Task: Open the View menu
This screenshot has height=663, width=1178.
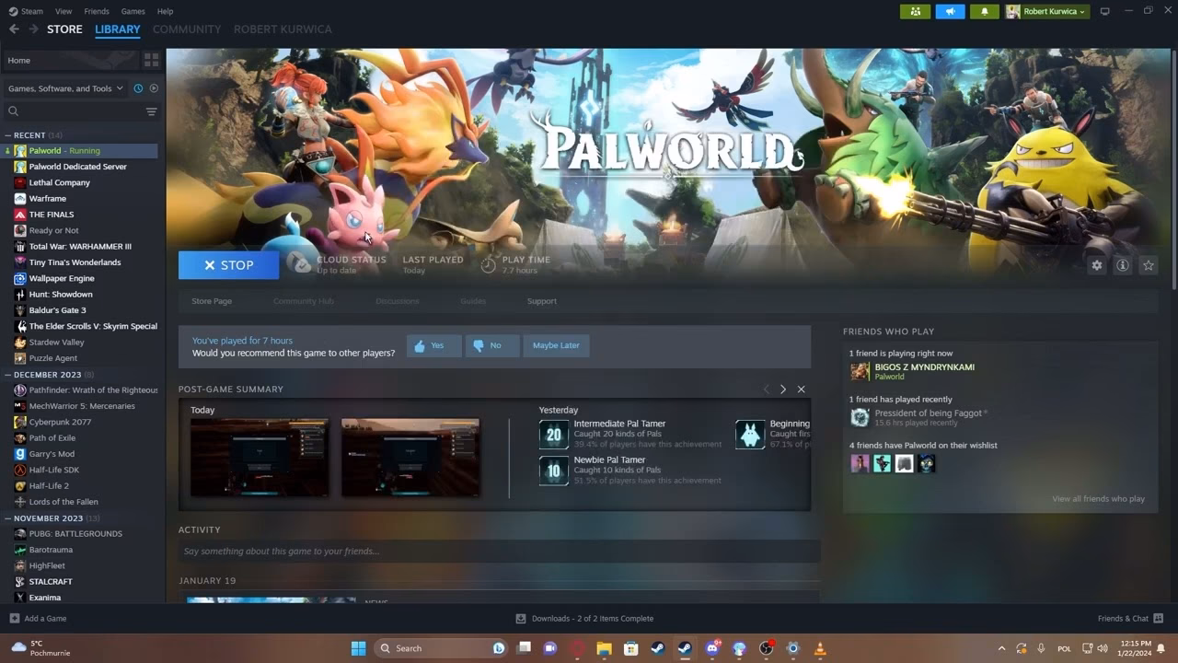Action: click(x=64, y=11)
